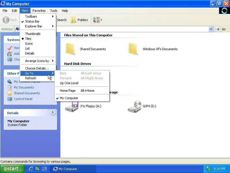Open the Views button dropdown arrow
The width and height of the screenshot is (230, 173).
(101, 20)
